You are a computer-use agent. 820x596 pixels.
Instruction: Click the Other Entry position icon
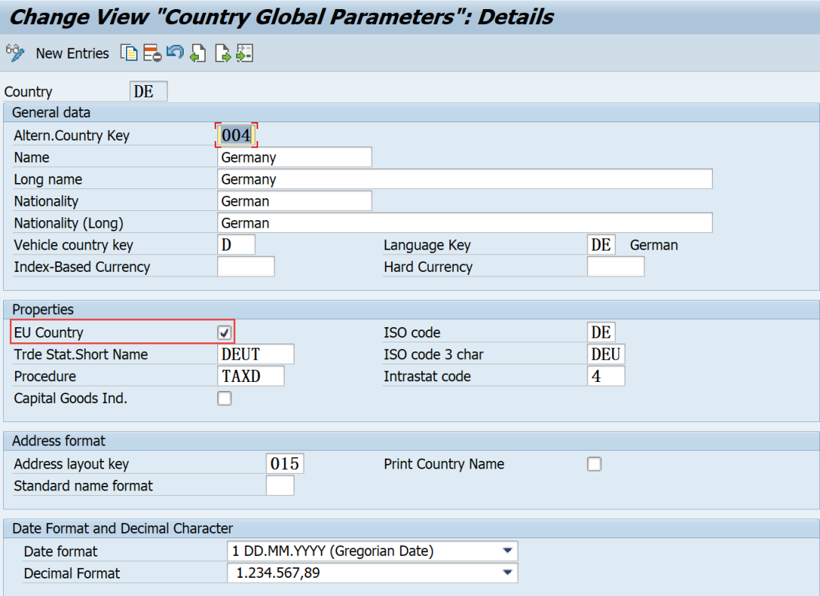244,53
